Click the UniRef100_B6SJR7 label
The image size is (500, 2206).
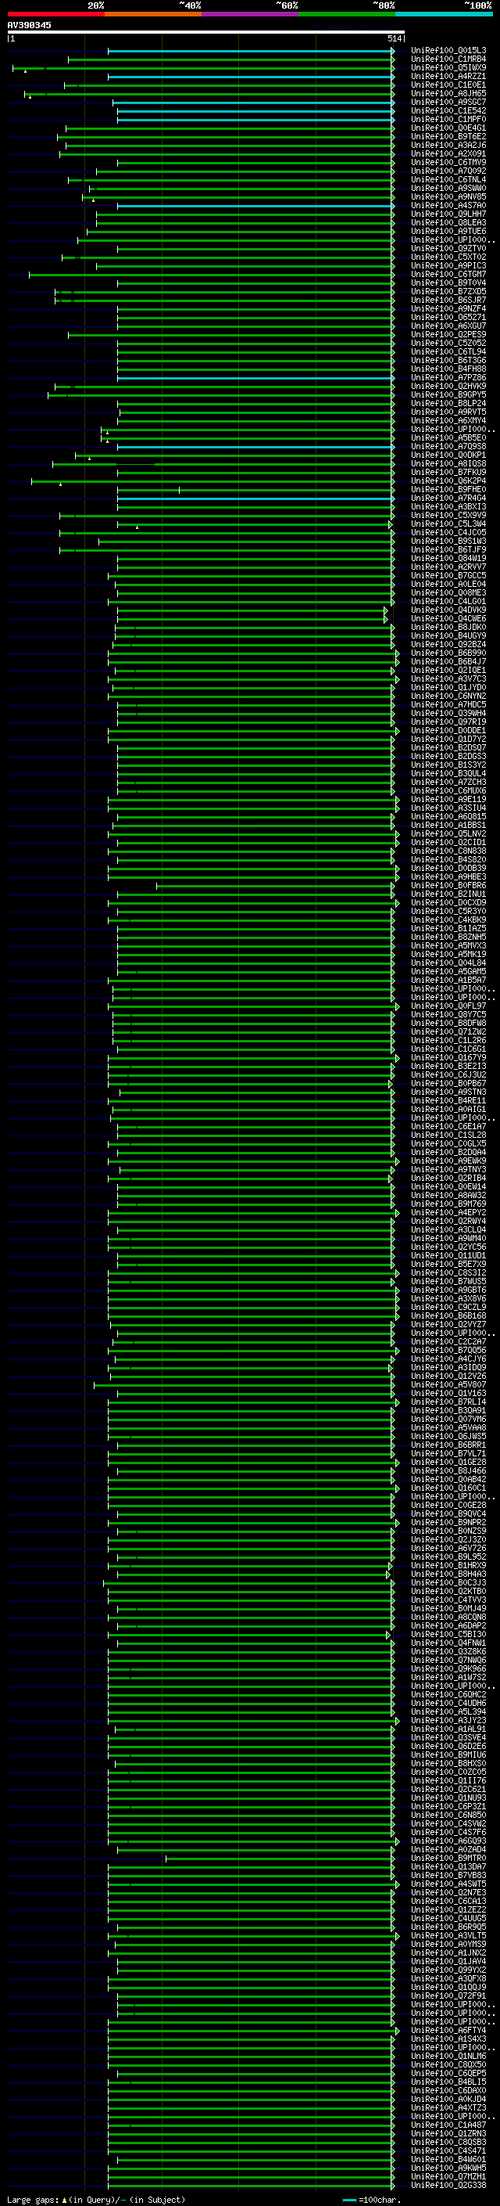click(448, 300)
